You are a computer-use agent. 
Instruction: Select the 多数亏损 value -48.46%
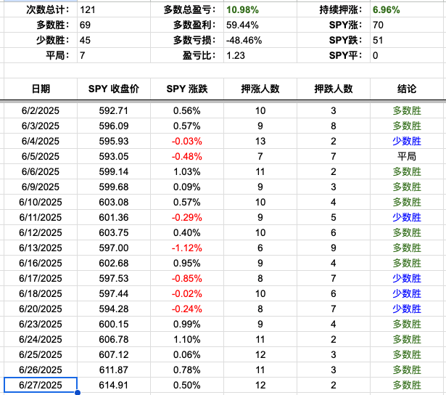click(x=244, y=40)
